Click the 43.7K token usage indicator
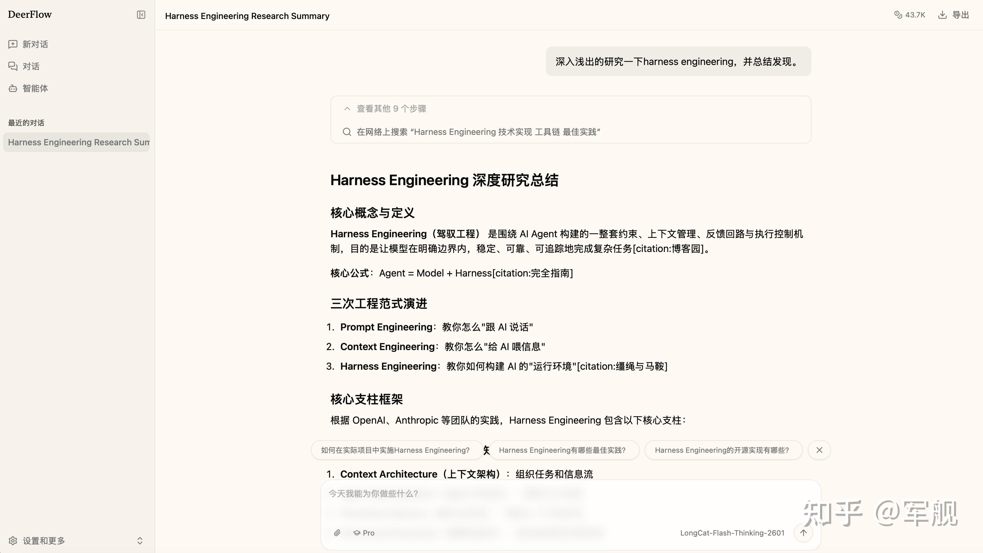 [x=910, y=15]
